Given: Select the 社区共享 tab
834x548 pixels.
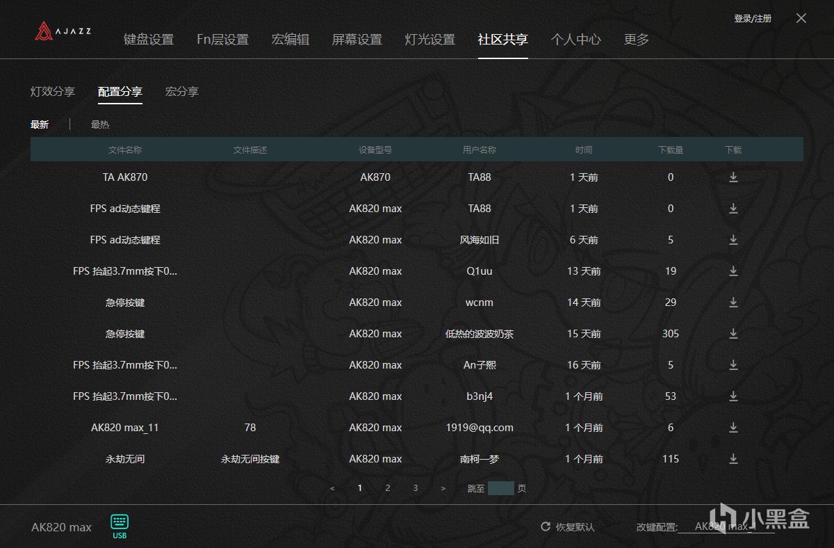Looking at the screenshot, I should [x=503, y=40].
